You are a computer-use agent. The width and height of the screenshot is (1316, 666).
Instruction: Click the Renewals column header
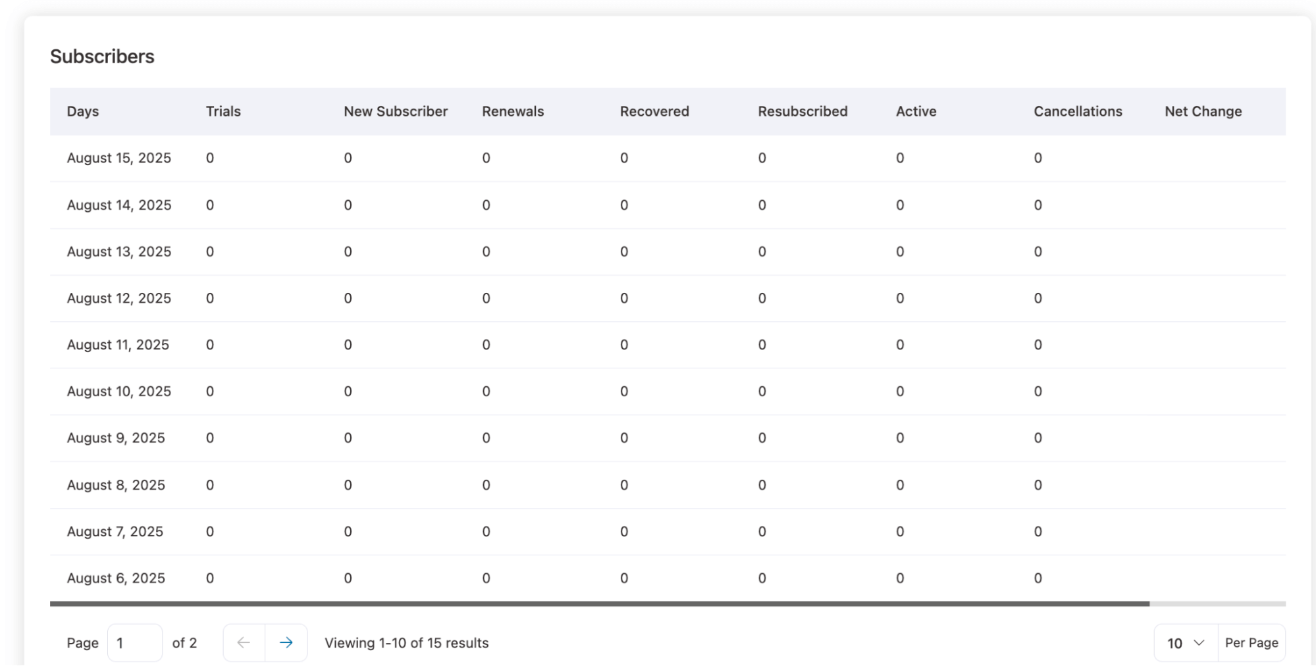click(x=513, y=111)
